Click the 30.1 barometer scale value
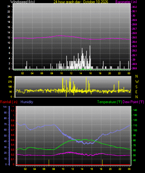 click(134, 11)
